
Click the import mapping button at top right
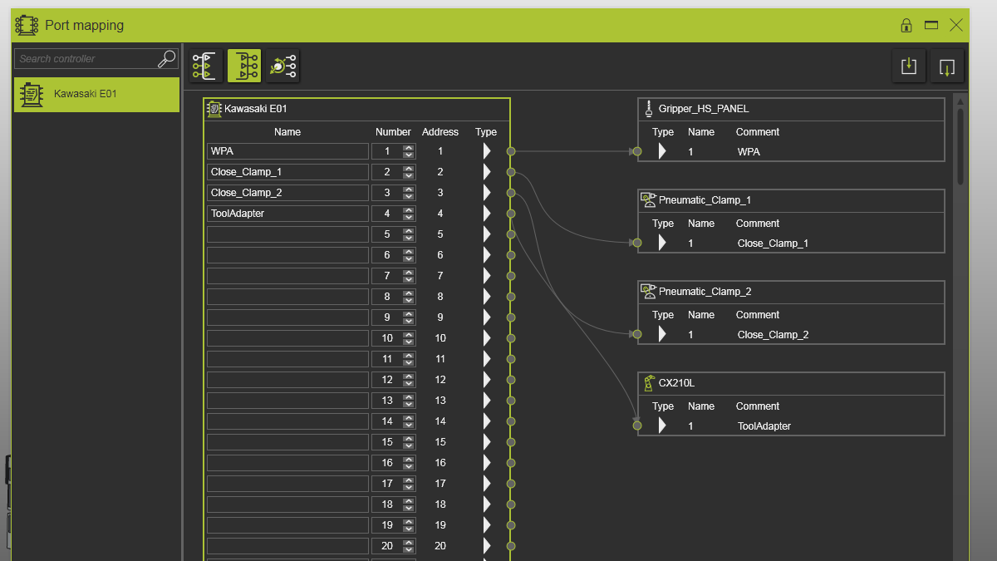(x=909, y=66)
